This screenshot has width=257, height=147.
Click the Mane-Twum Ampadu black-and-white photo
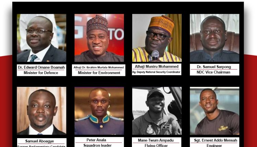pos(157,111)
